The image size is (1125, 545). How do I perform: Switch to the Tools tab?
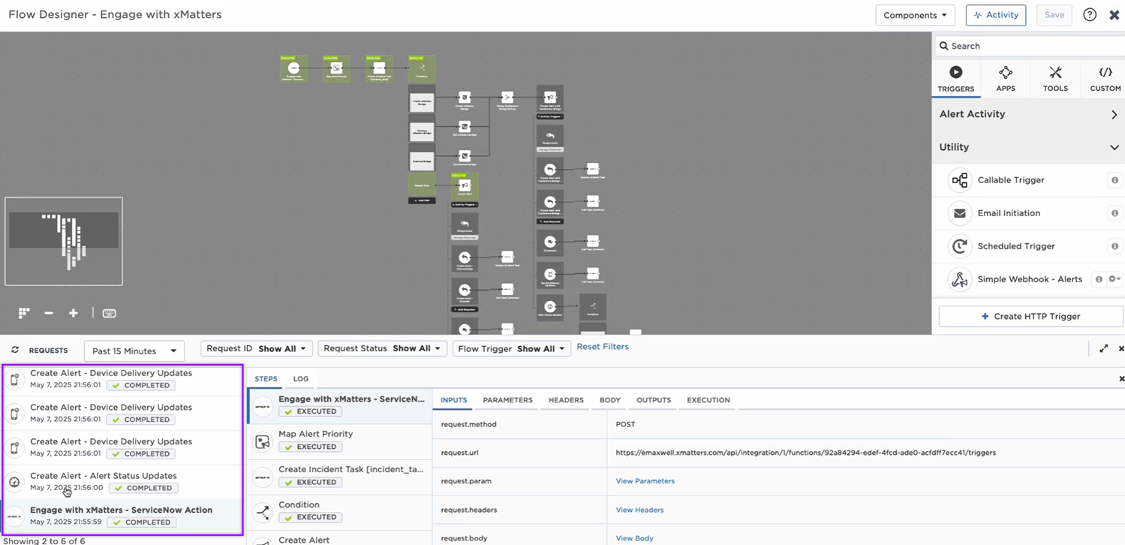pyautogui.click(x=1055, y=79)
